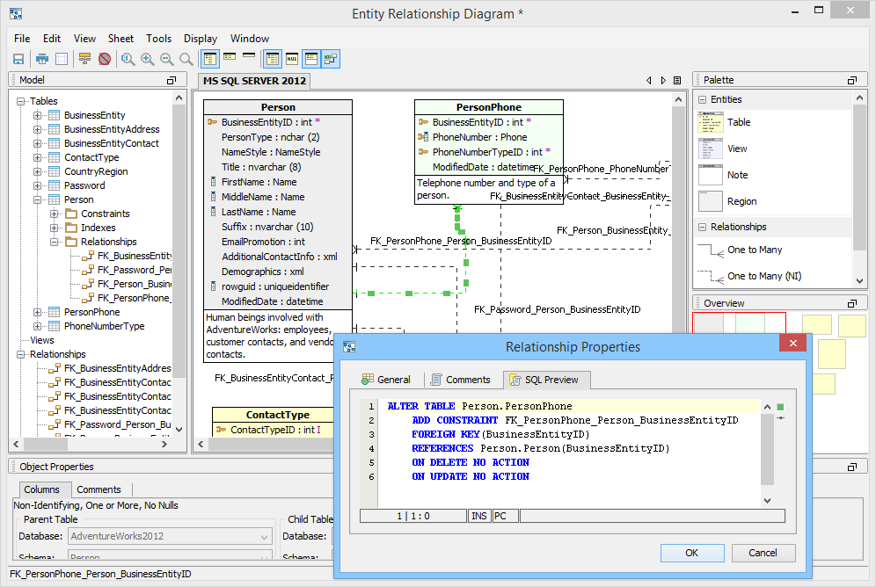Click the PersonPhone entity header in diagram
The image size is (876, 587).
tap(489, 107)
